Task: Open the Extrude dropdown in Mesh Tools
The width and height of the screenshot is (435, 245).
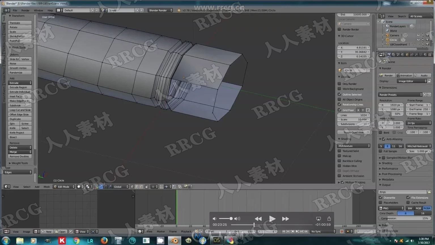Action: pyautogui.click(x=20, y=83)
